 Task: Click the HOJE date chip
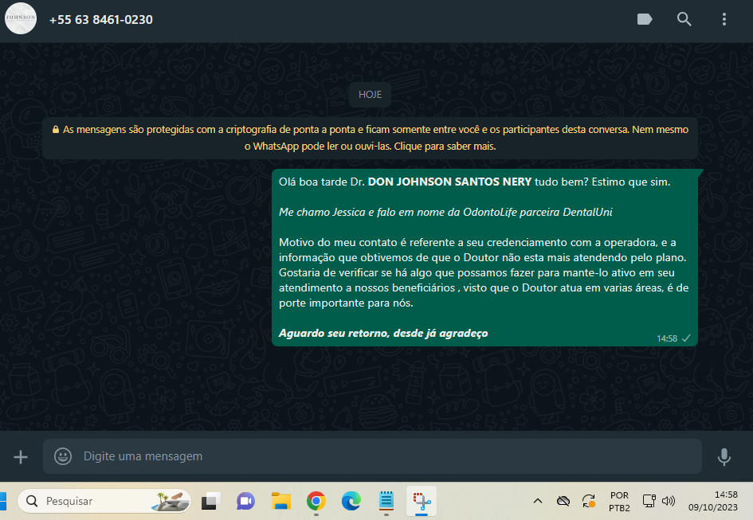point(370,95)
